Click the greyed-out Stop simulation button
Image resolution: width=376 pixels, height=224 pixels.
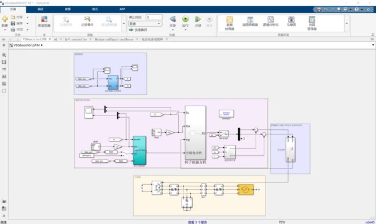coord(209,19)
